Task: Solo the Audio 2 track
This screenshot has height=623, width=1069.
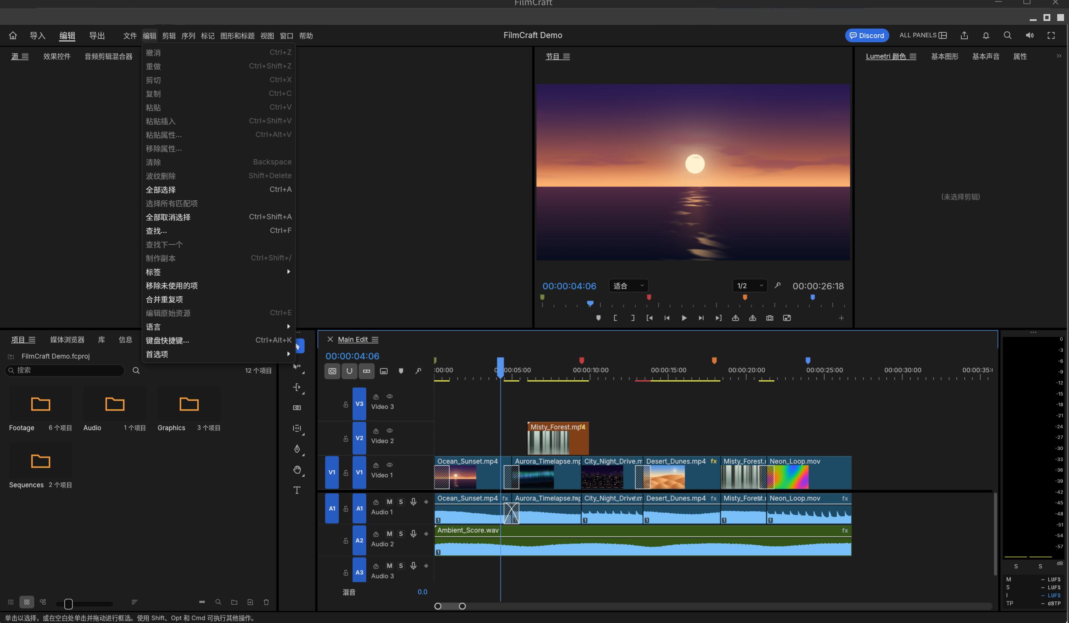Action: click(x=401, y=534)
